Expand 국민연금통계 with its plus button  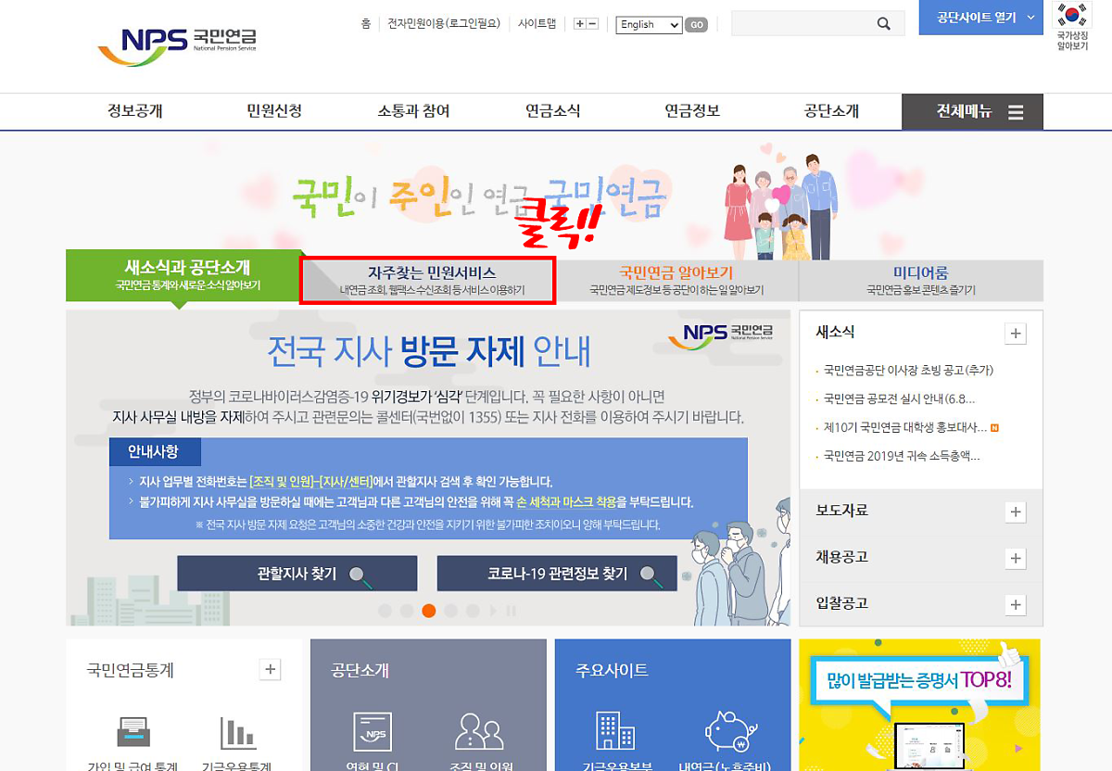(x=270, y=669)
